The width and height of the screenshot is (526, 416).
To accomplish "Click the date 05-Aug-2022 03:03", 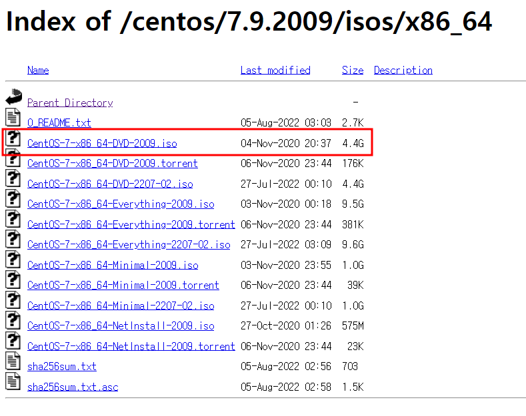I will [x=286, y=122].
